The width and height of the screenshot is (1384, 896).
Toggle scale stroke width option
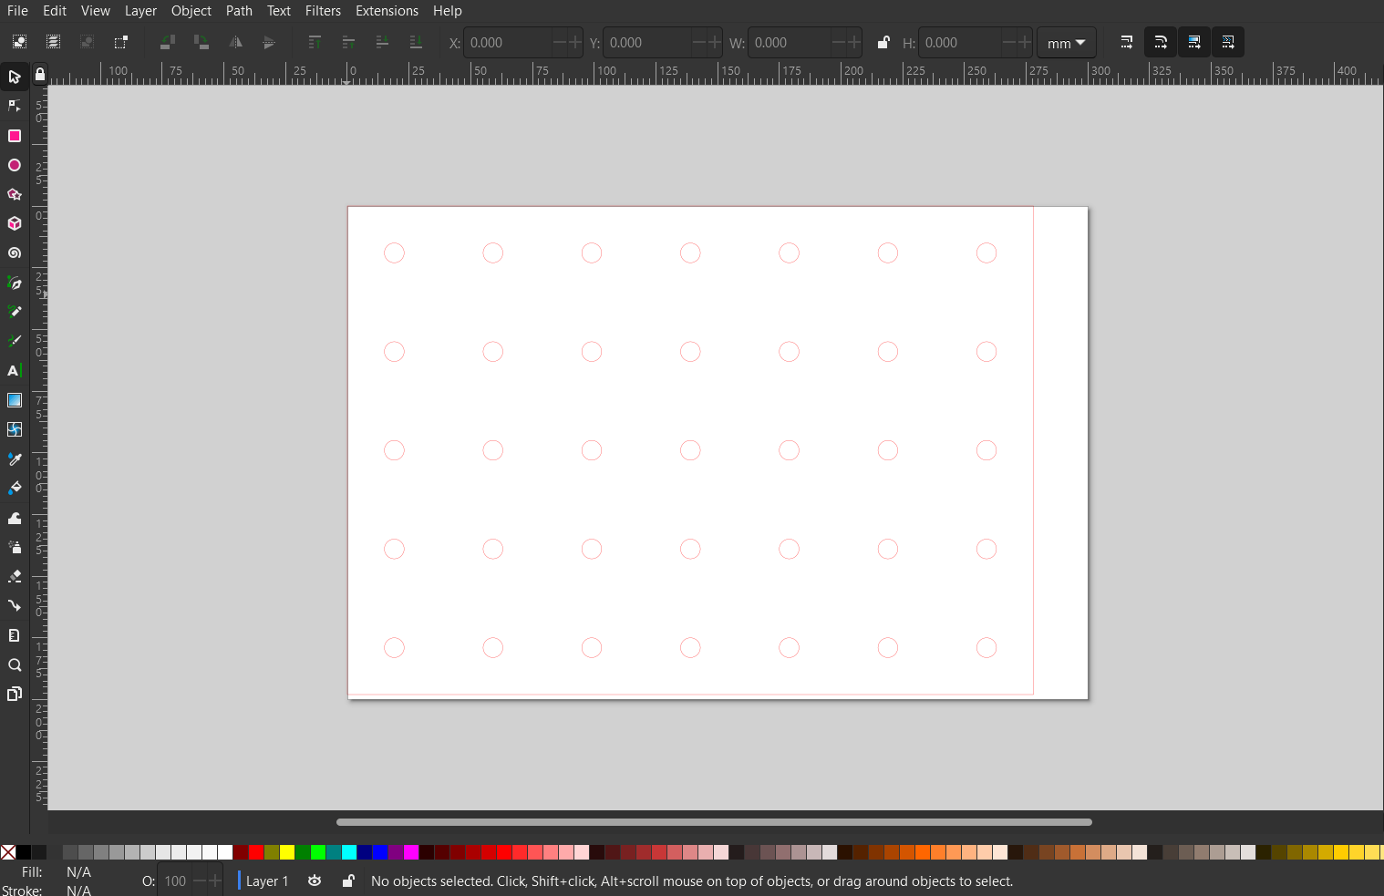click(1127, 42)
